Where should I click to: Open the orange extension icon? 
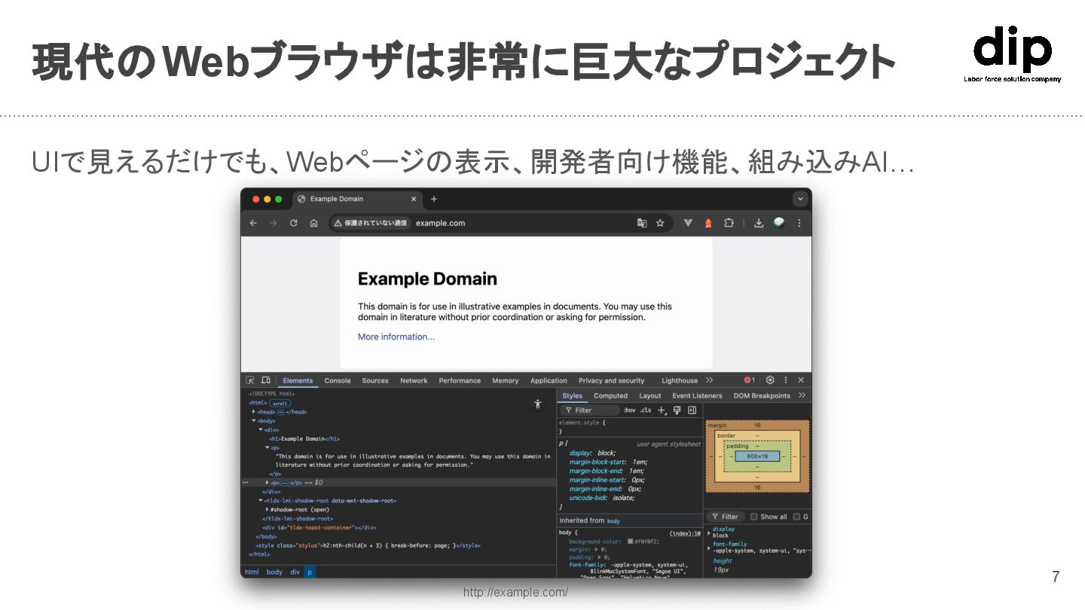click(x=708, y=223)
